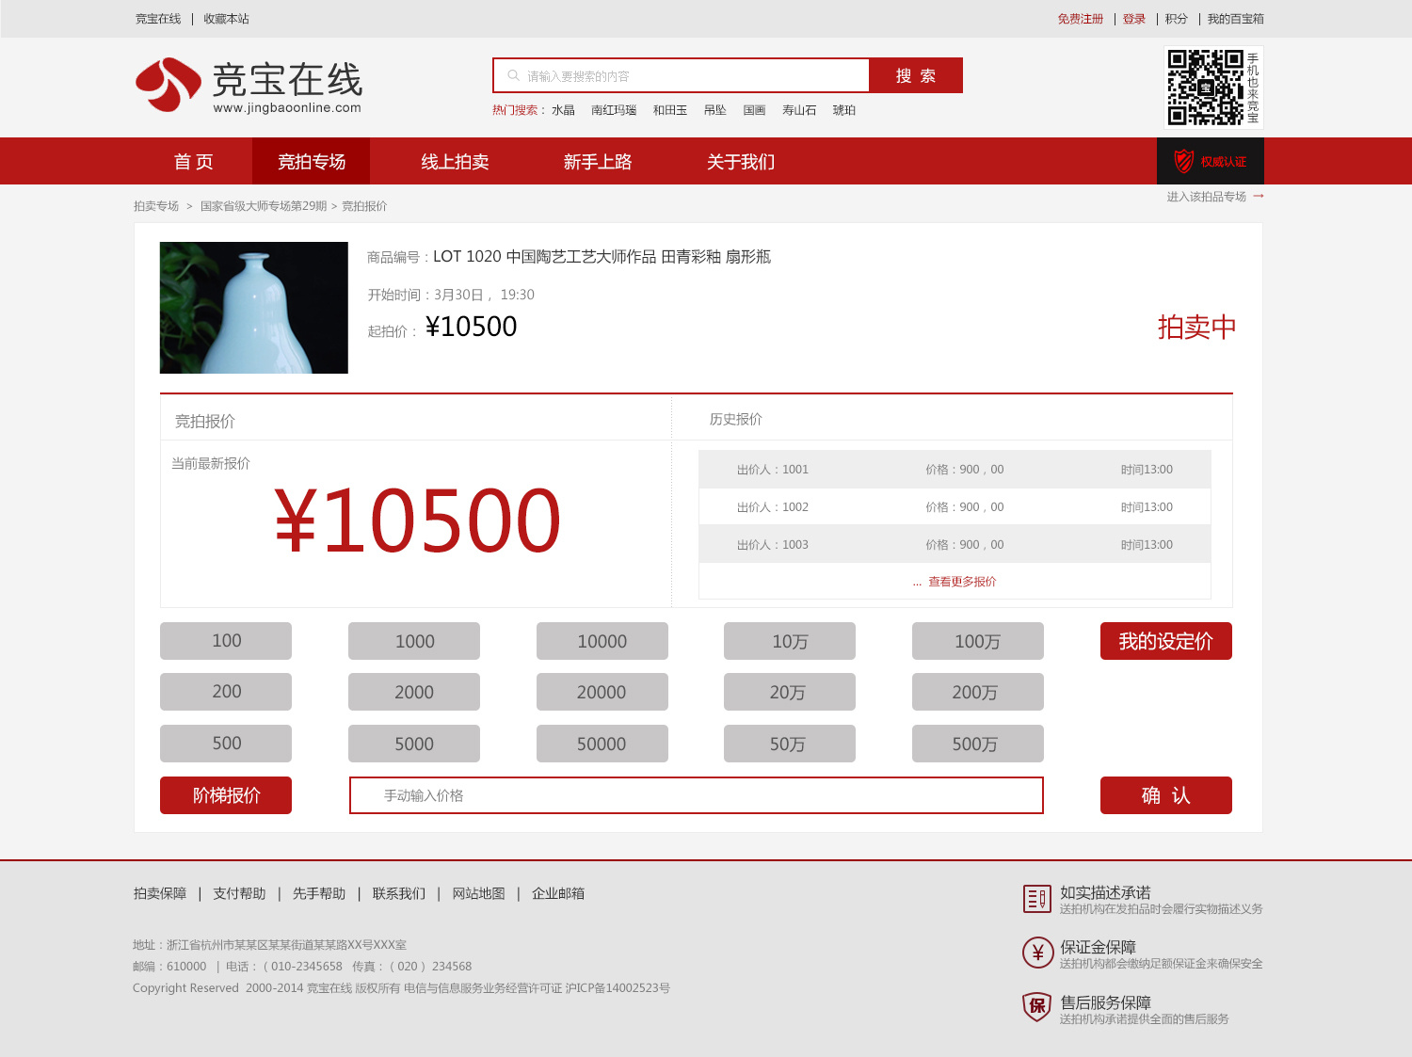1412x1057 pixels.
Task: Switch to the 竞拍专场 tab
Action: pyautogui.click(x=311, y=161)
